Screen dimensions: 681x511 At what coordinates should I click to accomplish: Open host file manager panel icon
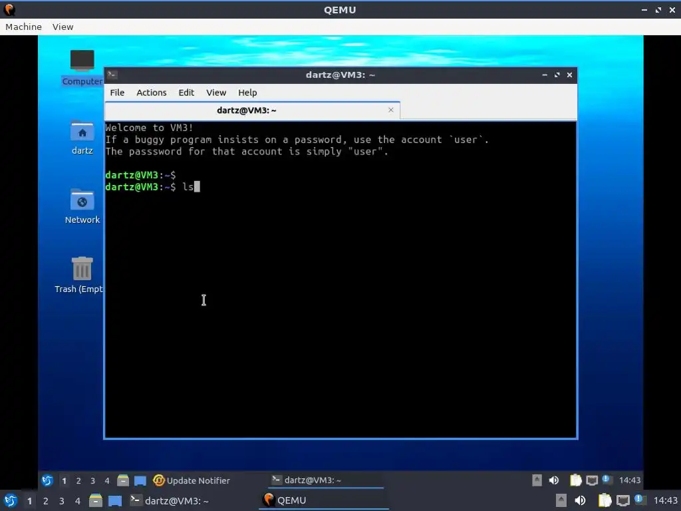[96, 500]
